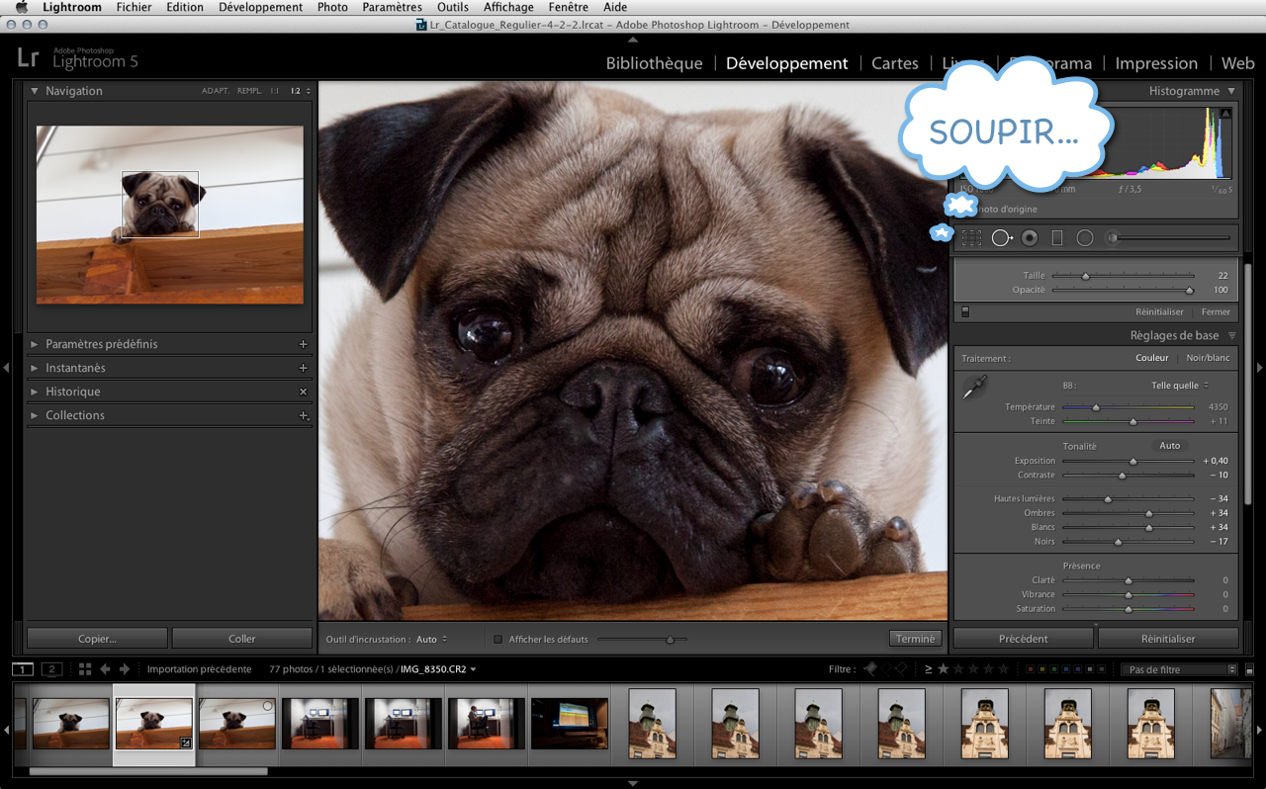Choose the Radial Filter tool
The image size is (1266, 789).
point(1085,238)
